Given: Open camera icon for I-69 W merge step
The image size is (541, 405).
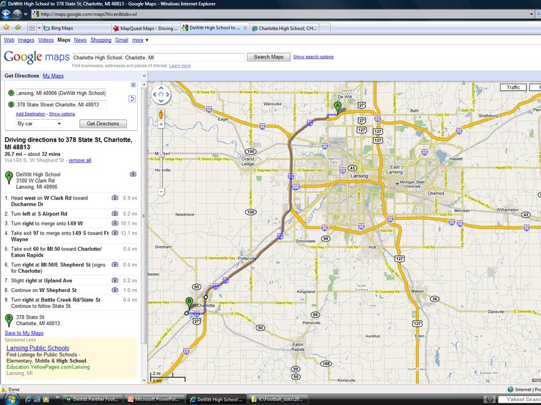Looking at the screenshot, I should (115, 223).
